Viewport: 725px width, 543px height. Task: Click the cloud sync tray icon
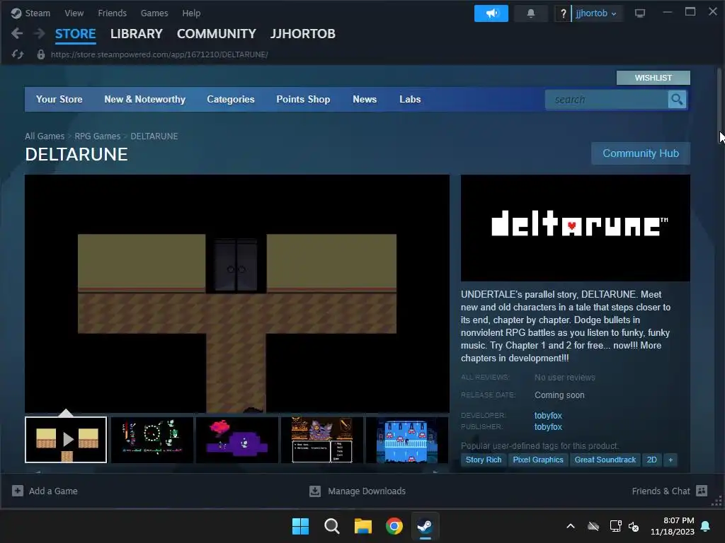pos(593,526)
